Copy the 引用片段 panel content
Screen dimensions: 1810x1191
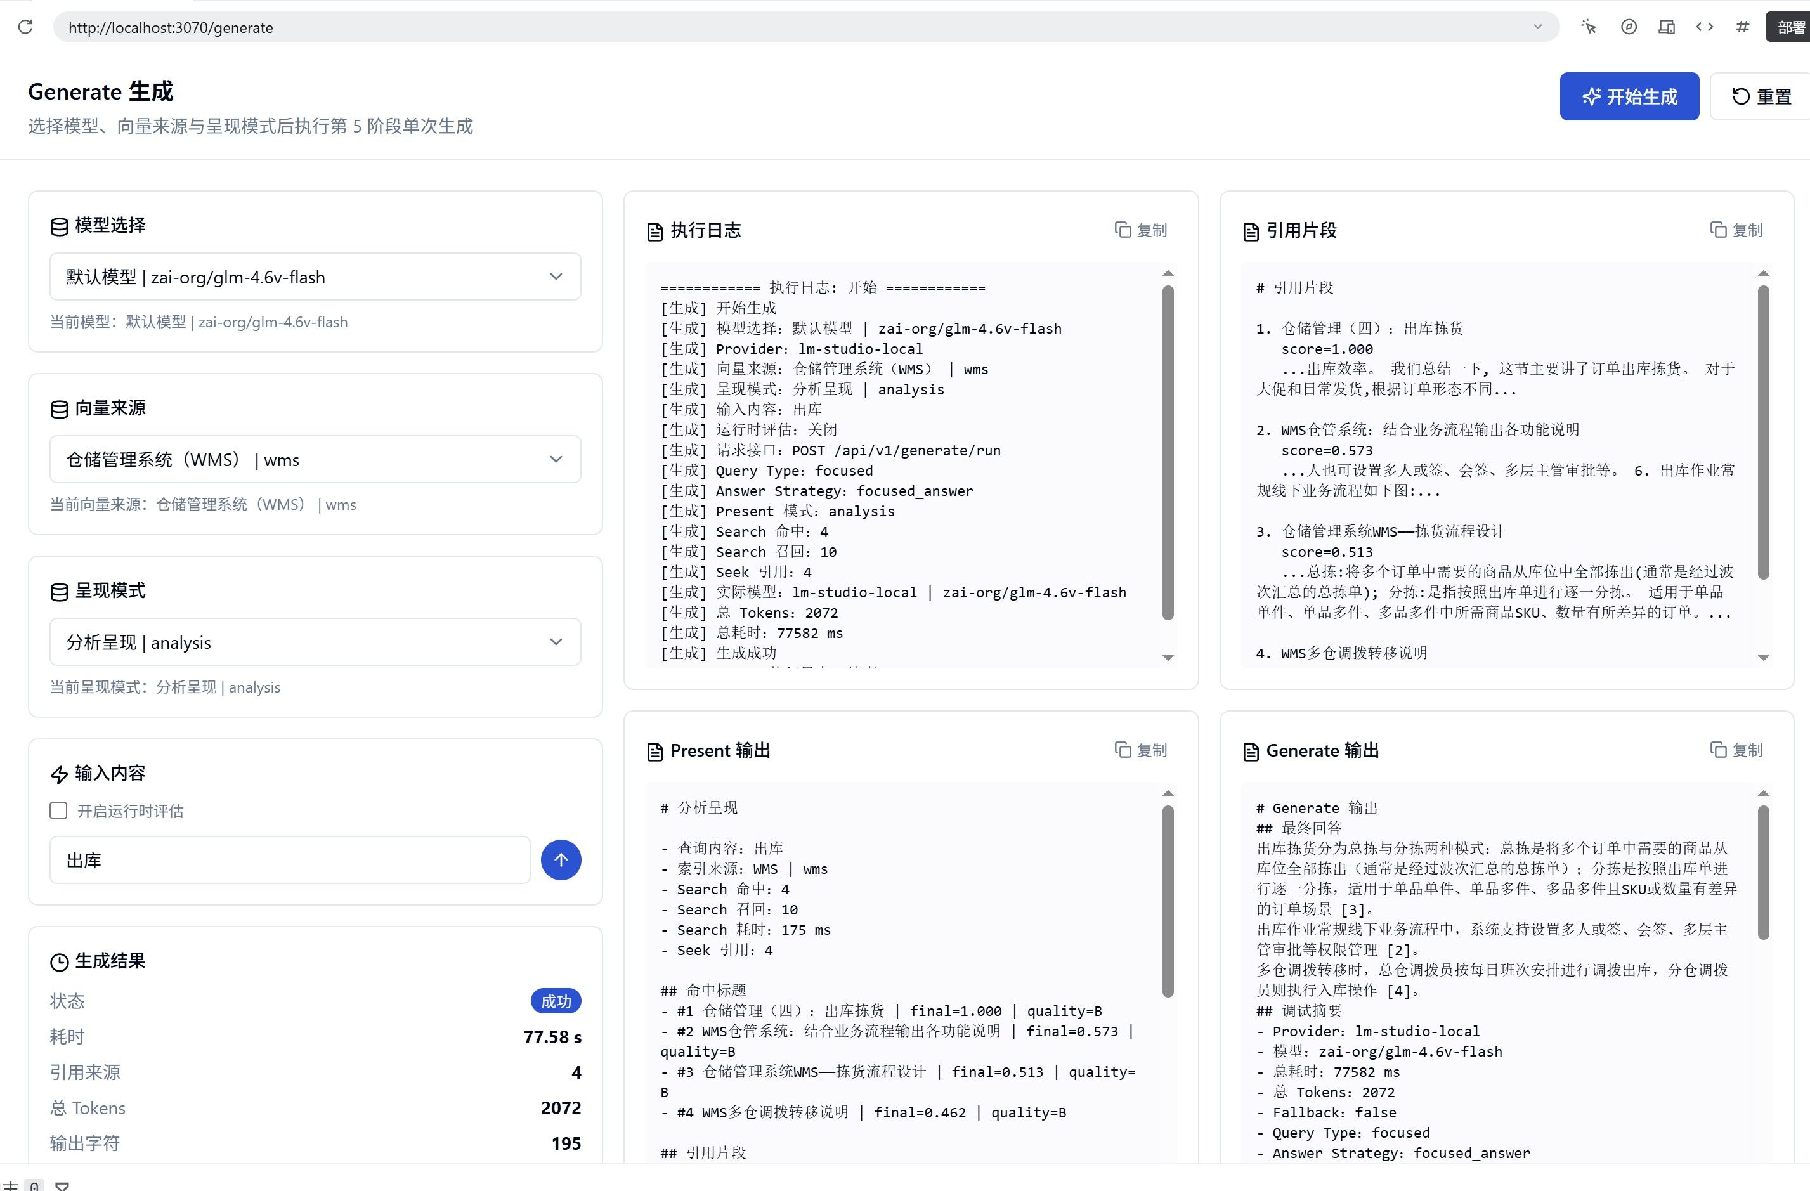[1736, 230]
